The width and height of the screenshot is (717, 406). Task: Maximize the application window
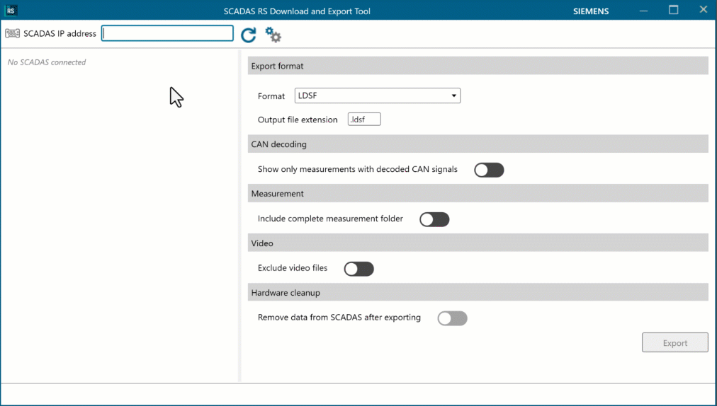(673, 10)
